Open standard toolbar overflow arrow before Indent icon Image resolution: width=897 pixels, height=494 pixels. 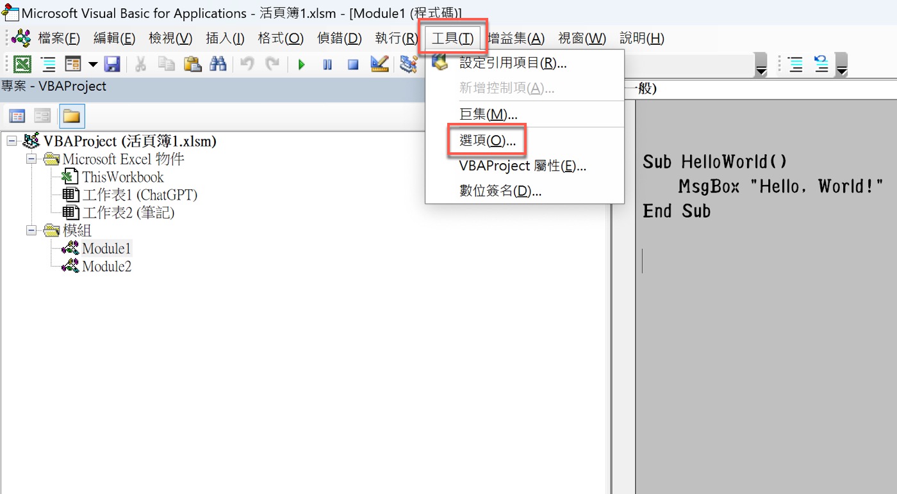point(761,66)
